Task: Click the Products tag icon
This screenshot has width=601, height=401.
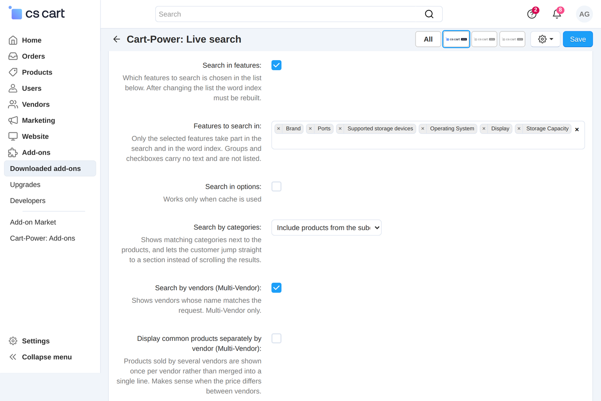Action: click(x=13, y=72)
